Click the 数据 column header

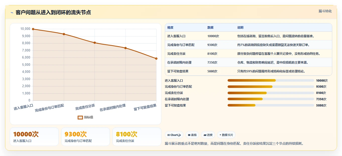pyautogui.click(x=211, y=28)
